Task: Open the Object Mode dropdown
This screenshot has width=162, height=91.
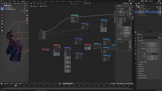Action: pyautogui.click(x=9, y=3)
